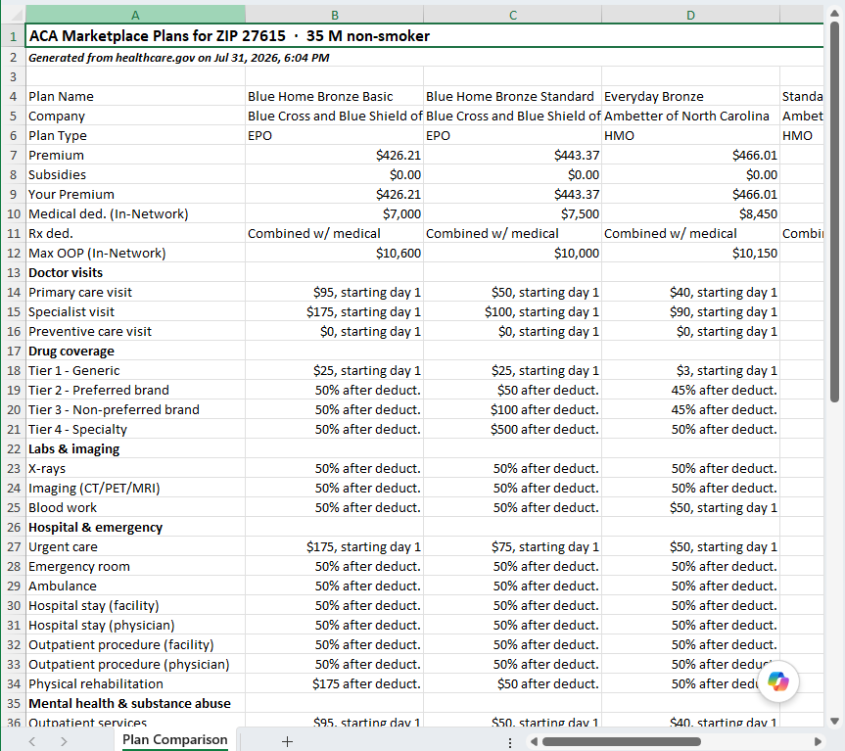
Task: Select premium cell $426.21 in row 7
Action: pyautogui.click(x=335, y=155)
